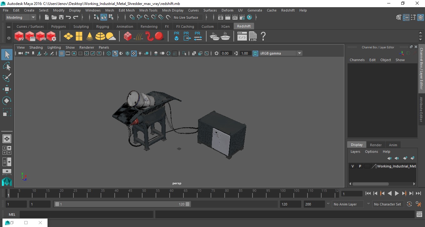Undo the last action
The width and height of the screenshot is (425, 227).
(68, 17)
